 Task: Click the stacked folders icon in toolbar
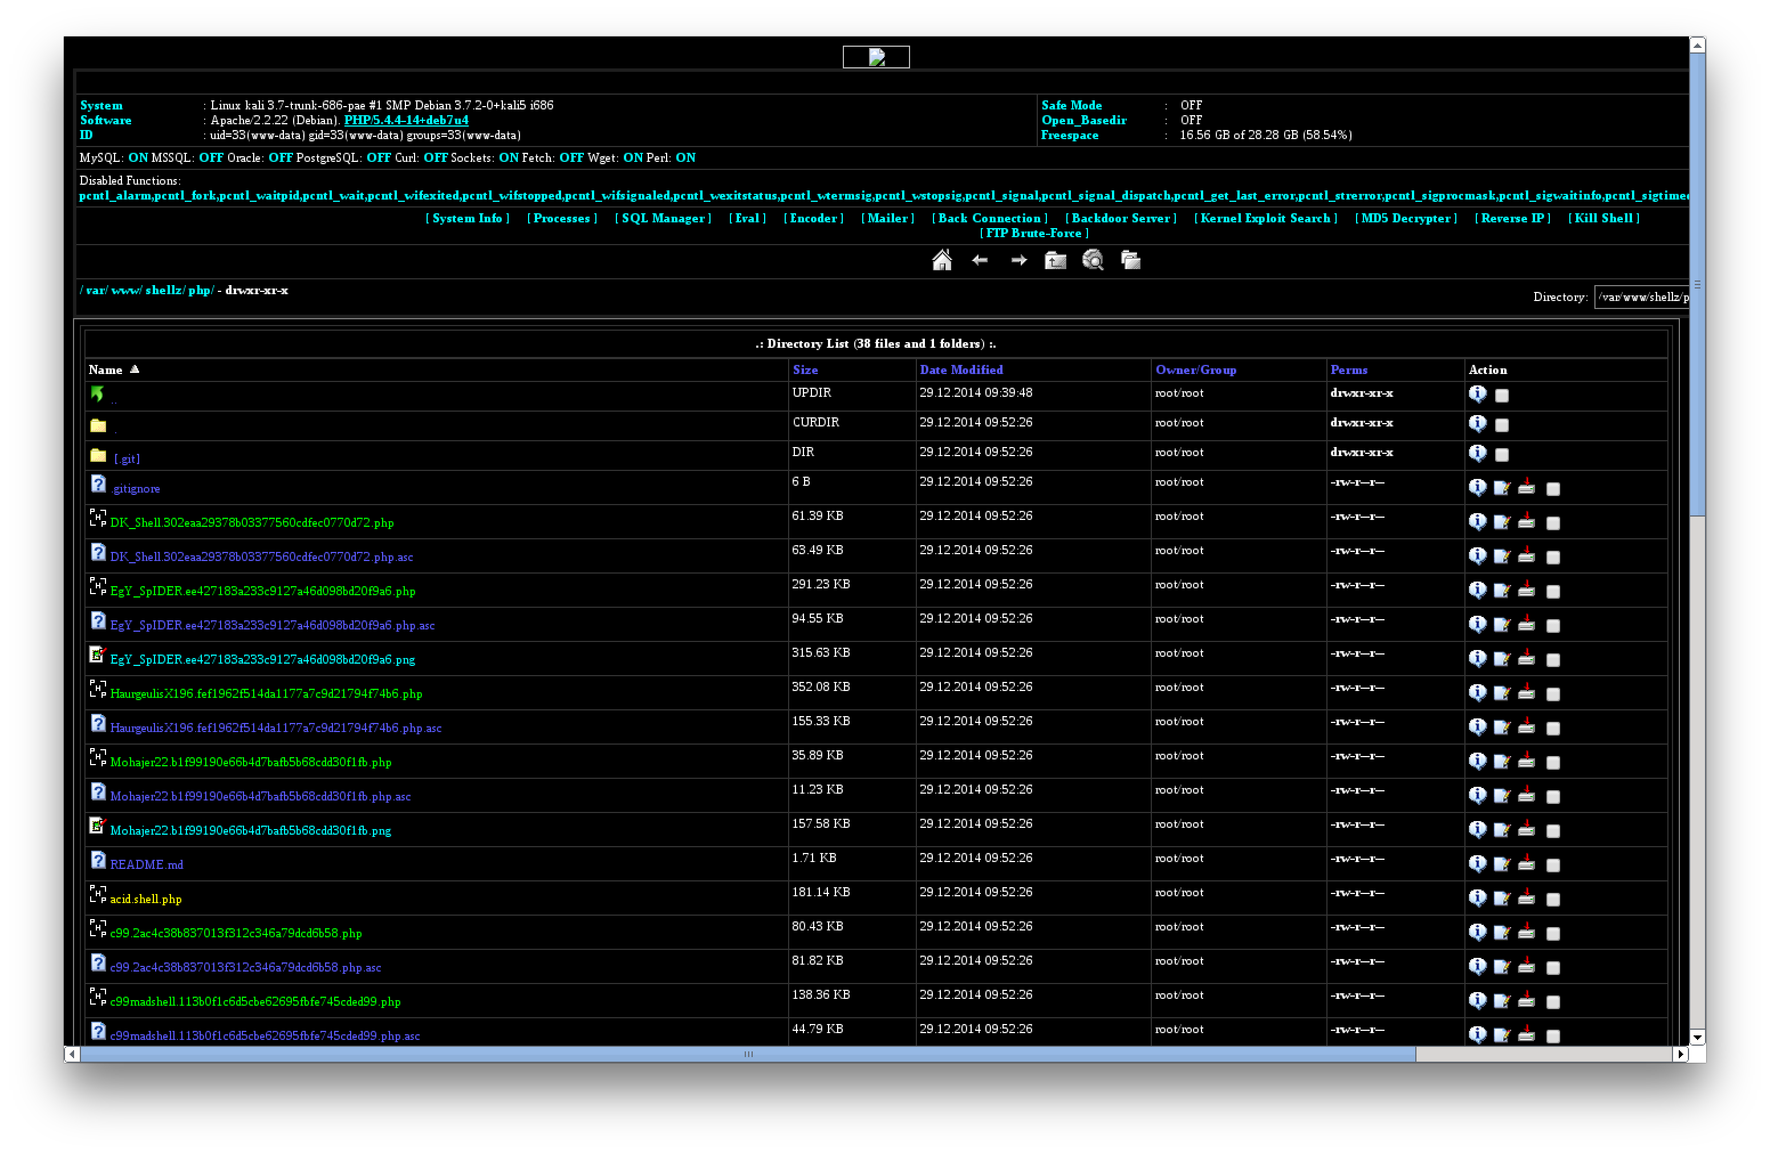click(1130, 260)
